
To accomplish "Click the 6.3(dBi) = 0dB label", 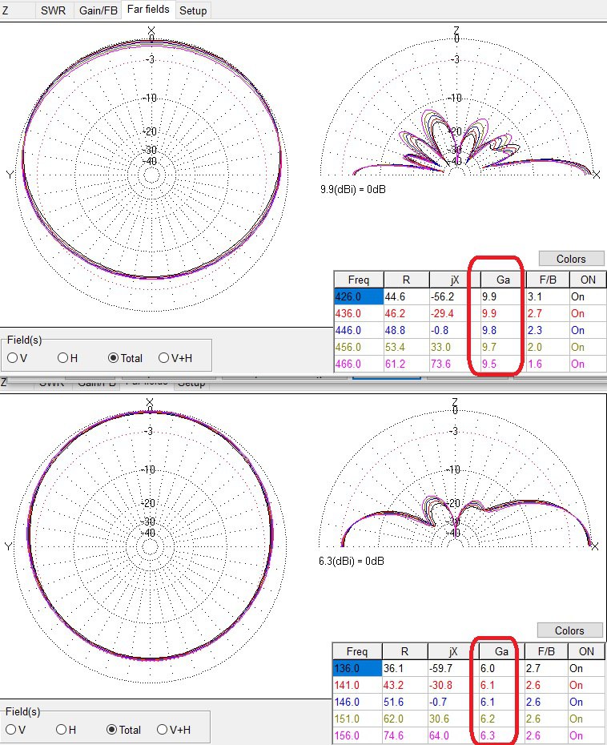I will [x=352, y=561].
